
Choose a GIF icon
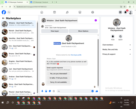[54, 91]
